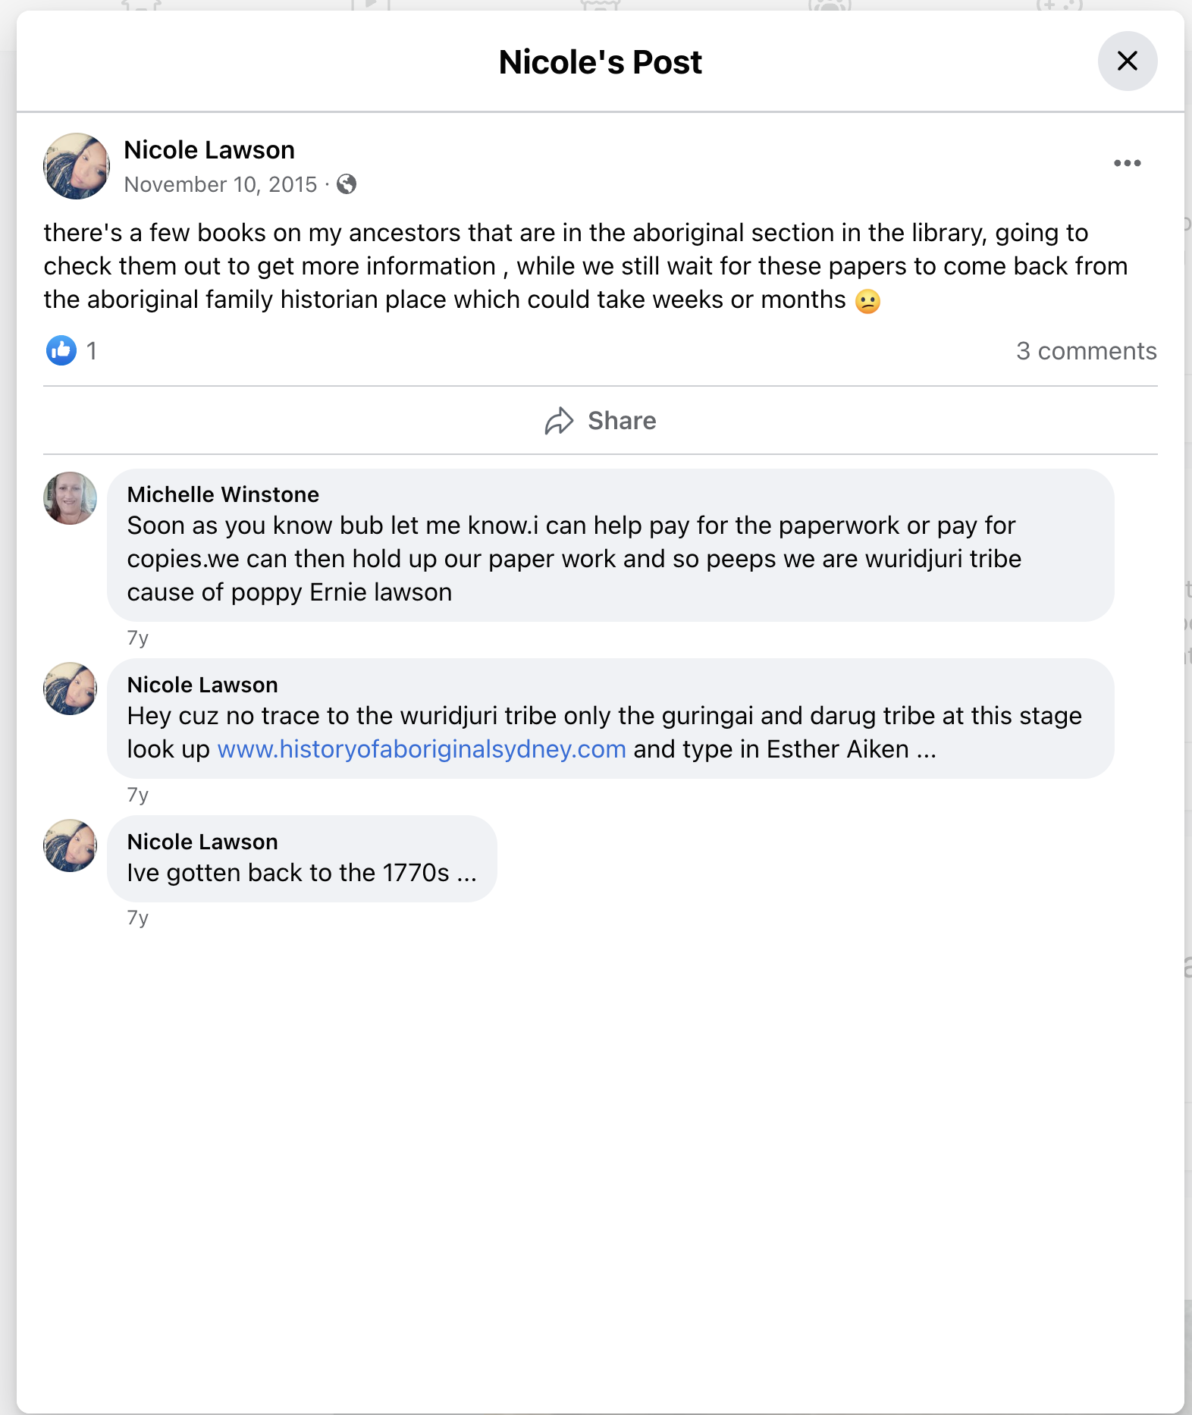Open Nicole Lawson's post author avatar
Screen dimensions: 1192x1415
coord(77,166)
